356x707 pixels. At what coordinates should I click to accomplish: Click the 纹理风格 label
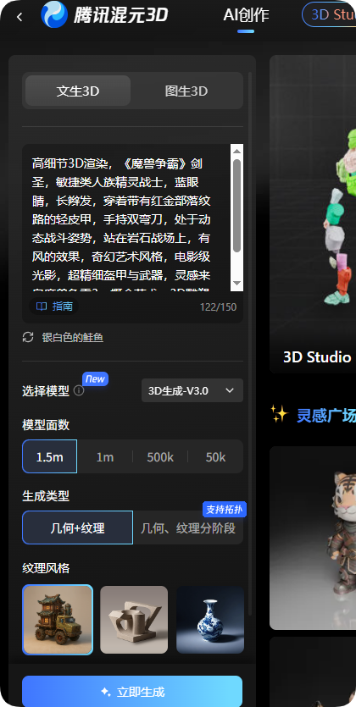46,567
